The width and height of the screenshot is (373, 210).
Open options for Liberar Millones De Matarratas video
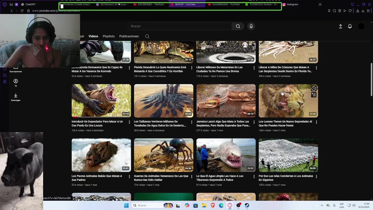coord(254,68)
